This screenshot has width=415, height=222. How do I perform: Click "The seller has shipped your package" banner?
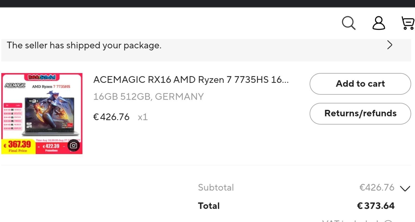point(206,50)
